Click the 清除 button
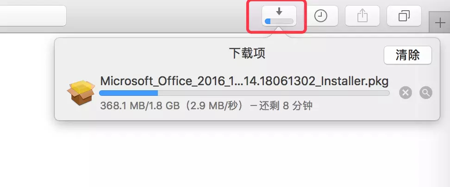Screen dimensions: 450x187 click(x=408, y=55)
